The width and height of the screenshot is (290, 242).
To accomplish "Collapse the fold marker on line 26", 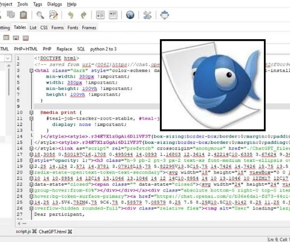I will pos(31,208).
